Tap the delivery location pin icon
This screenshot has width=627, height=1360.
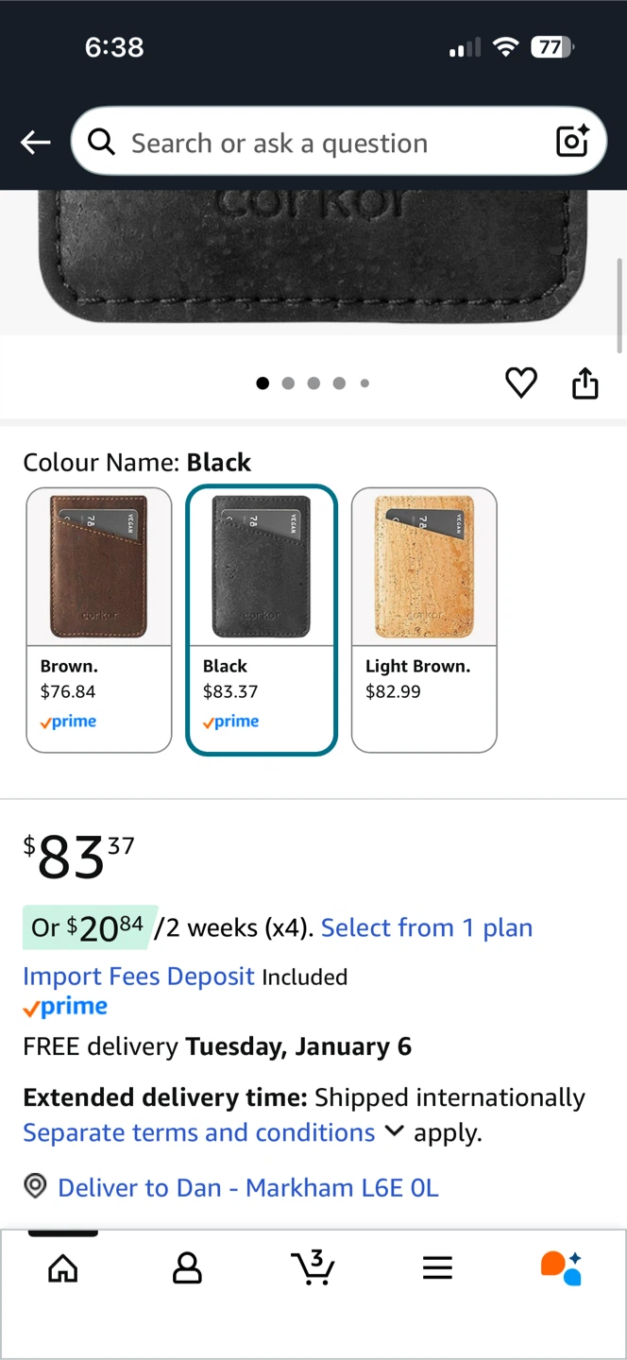coord(35,1186)
